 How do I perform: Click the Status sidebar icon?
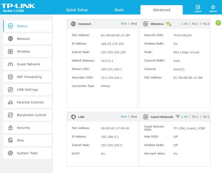click(x=11, y=26)
